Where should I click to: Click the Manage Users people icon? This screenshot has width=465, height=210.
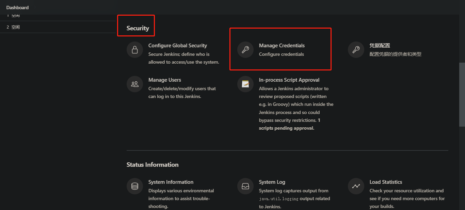(135, 84)
